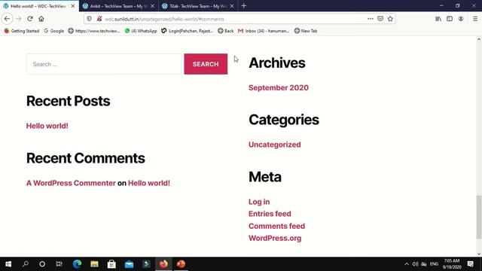Open page actions three-dot menu
Image resolution: width=482 pixels, height=271 pixels.
pyautogui.click(x=371, y=19)
